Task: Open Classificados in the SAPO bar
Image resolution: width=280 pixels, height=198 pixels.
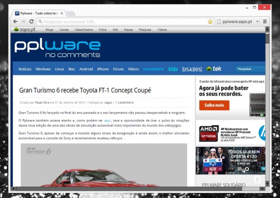Action: 84,30
